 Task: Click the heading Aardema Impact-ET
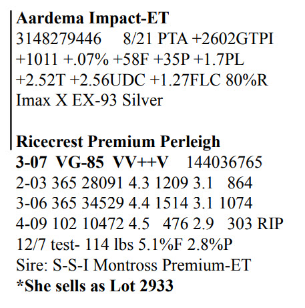click(93, 18)
